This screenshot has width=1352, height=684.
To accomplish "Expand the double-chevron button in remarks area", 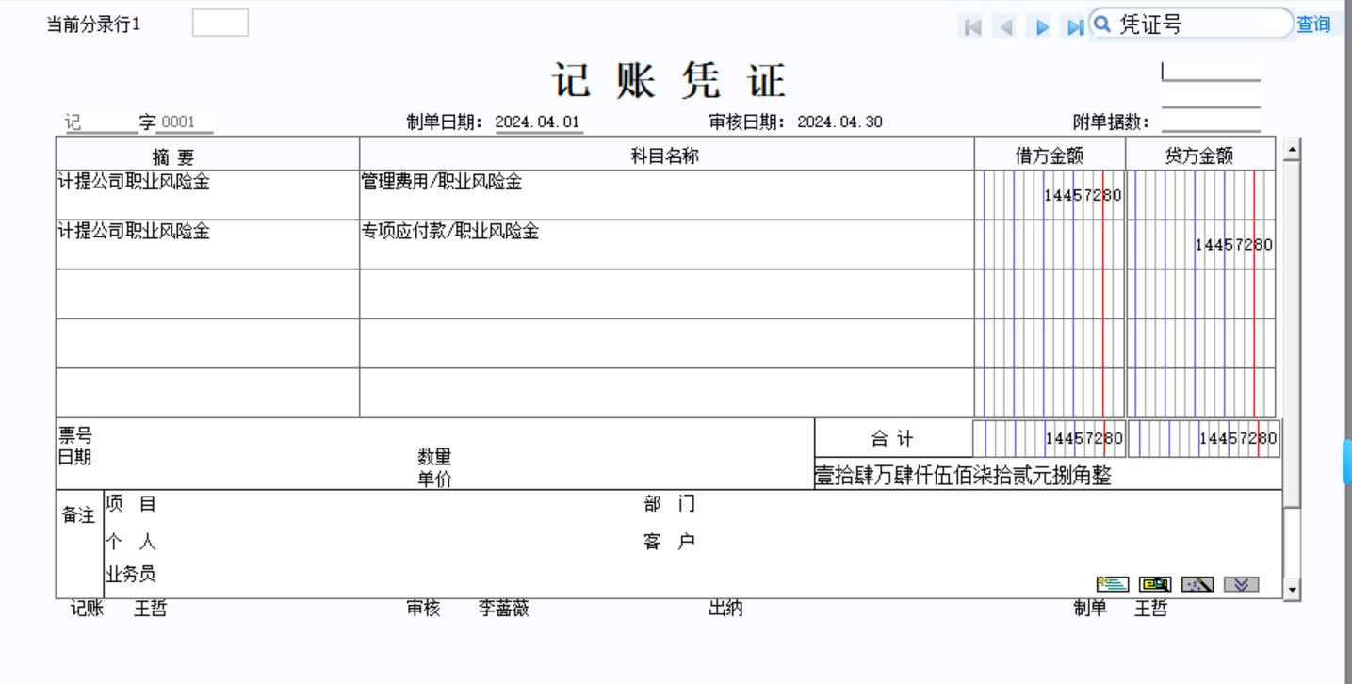I will click(x=1241, y=584).
